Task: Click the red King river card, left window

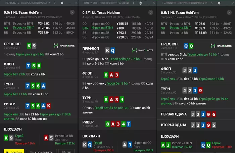Action: 49,106
